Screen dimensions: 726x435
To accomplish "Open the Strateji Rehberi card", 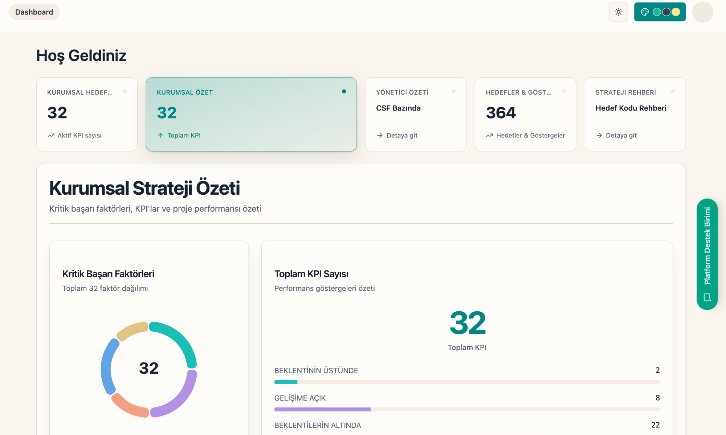I will 635,114.
